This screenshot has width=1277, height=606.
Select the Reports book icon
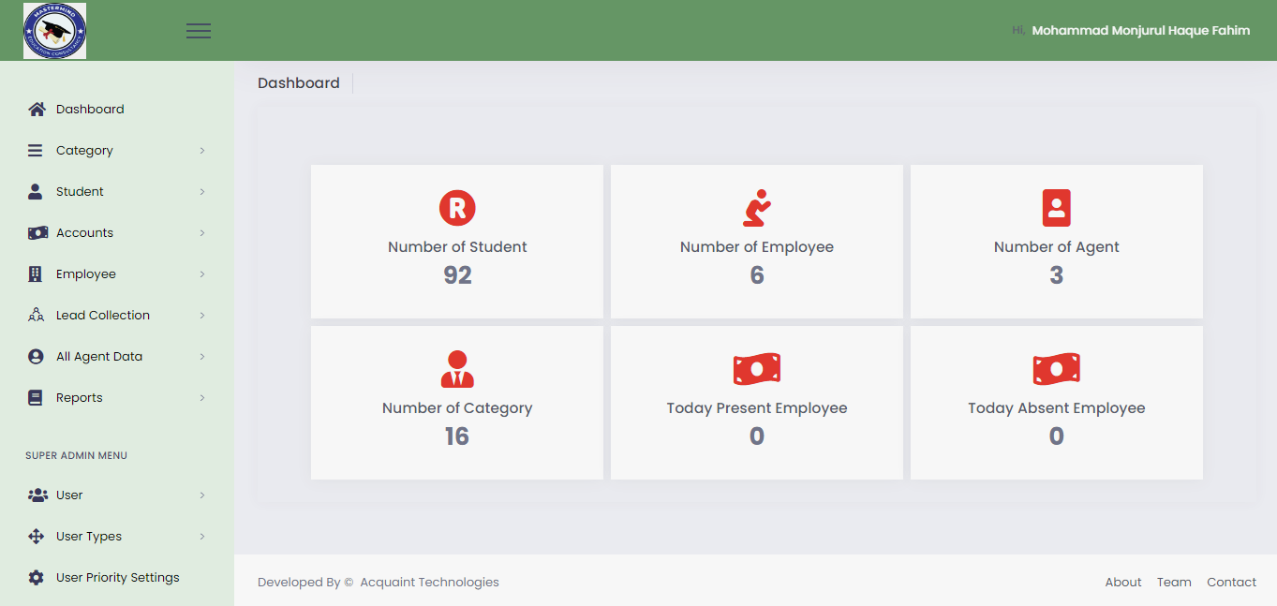pos(35,397)
